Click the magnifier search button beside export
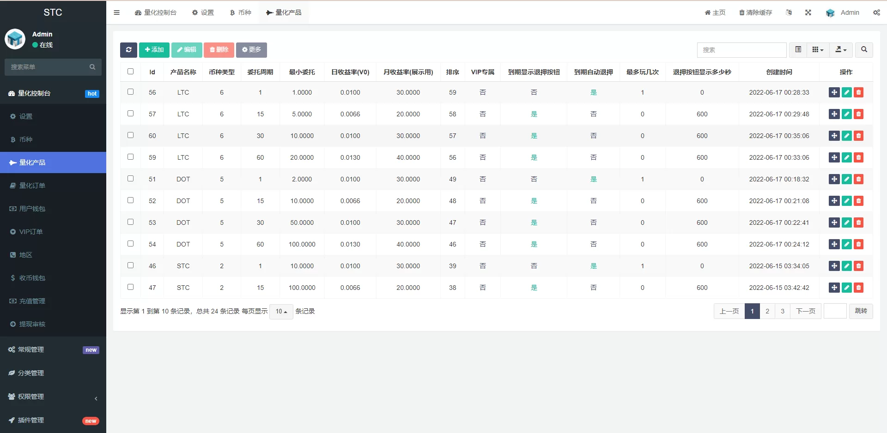This screenshot has height=433, width=887. point(864,50)
